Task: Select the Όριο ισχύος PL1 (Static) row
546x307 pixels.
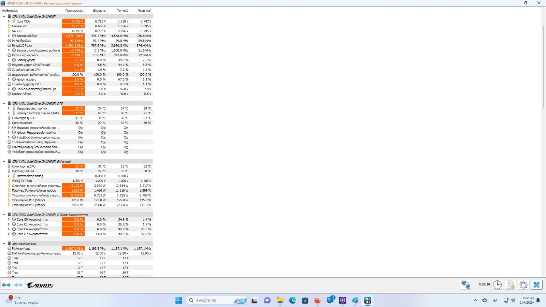Action: pos(77,200)
